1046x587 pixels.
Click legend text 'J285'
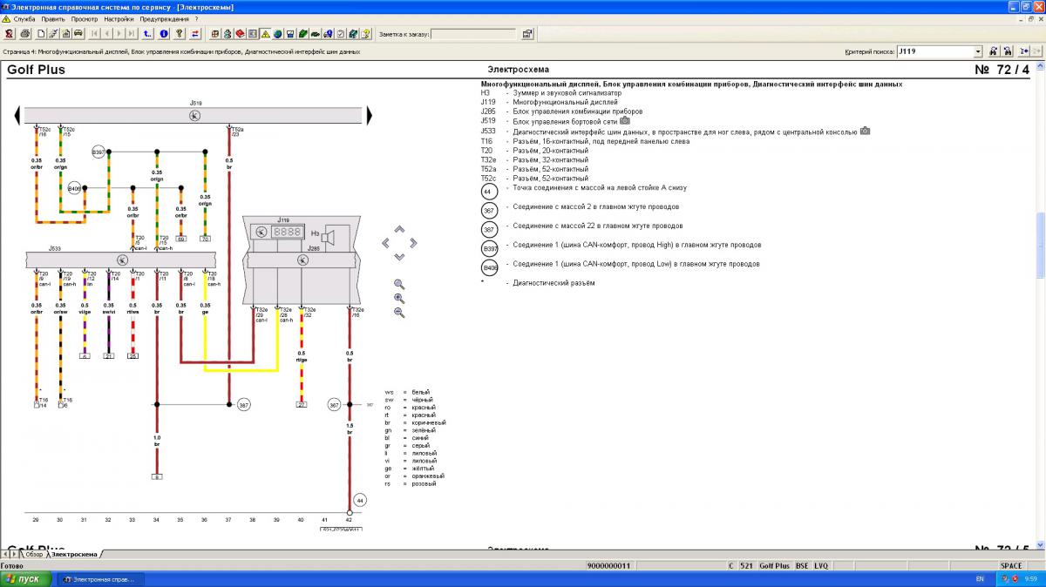[487, 111]
